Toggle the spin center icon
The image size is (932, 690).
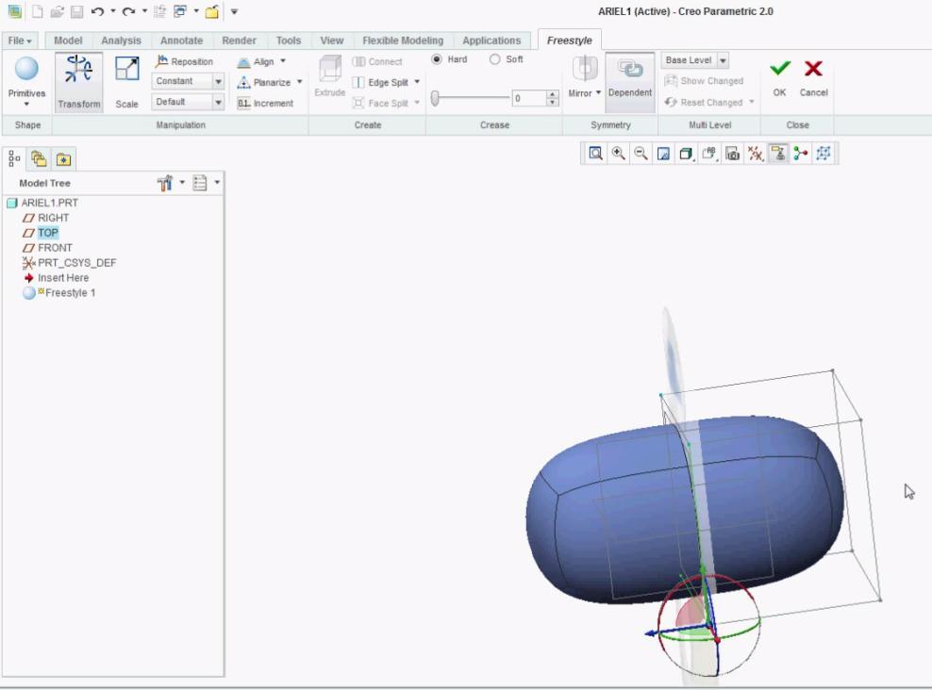coord(801,154)
